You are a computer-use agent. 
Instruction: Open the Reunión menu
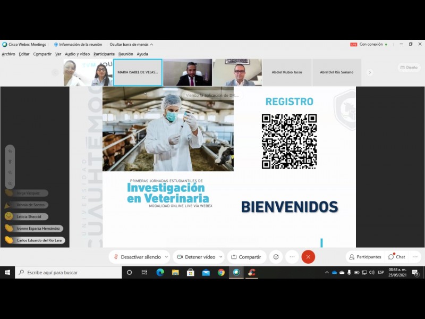coord(126,54)
